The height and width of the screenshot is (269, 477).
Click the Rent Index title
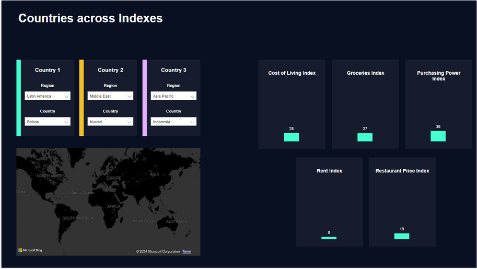coord(329,171)
